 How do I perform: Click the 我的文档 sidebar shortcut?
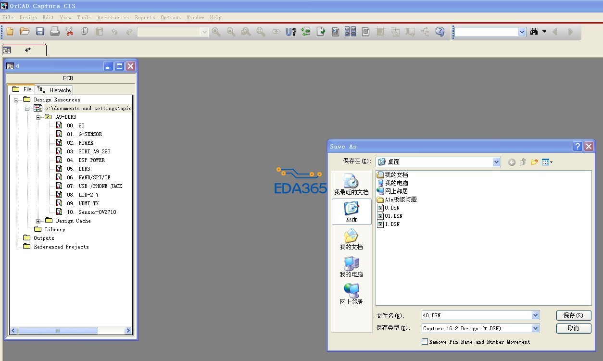[x=352, y=239]
